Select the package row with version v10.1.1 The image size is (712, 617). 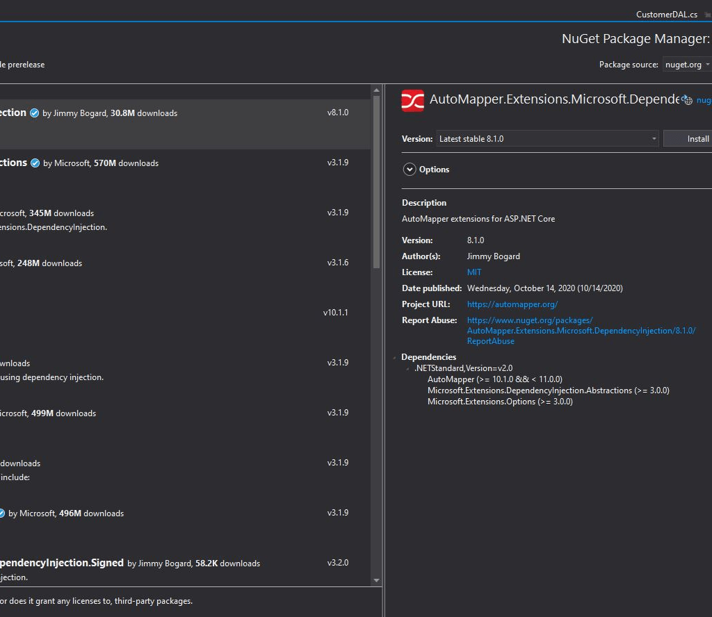pos(185,324)
